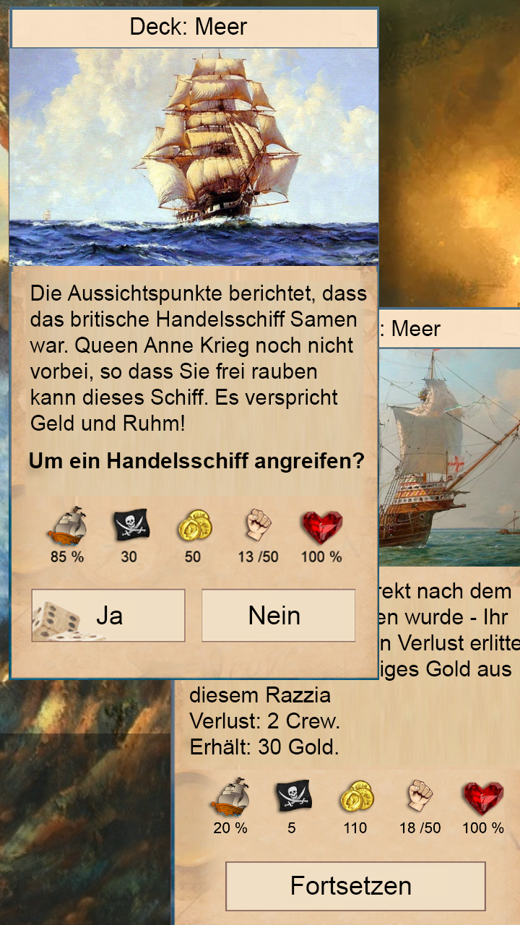
Task: Tap the Verlust: 2 Crew result text
Action: pos(264,721)
